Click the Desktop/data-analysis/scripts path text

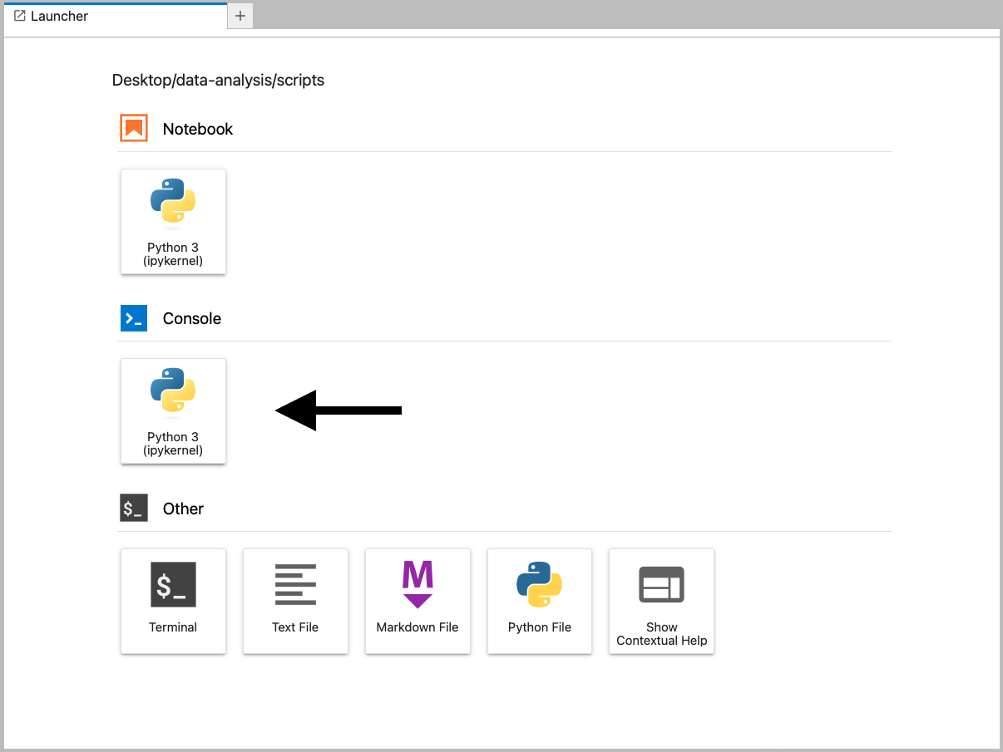[218, 81]
